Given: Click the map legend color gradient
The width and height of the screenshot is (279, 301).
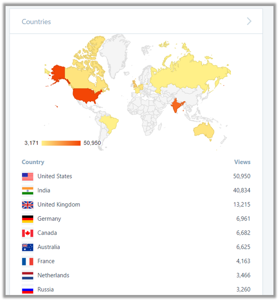Looking at the screenshot, I should point(61,143).
